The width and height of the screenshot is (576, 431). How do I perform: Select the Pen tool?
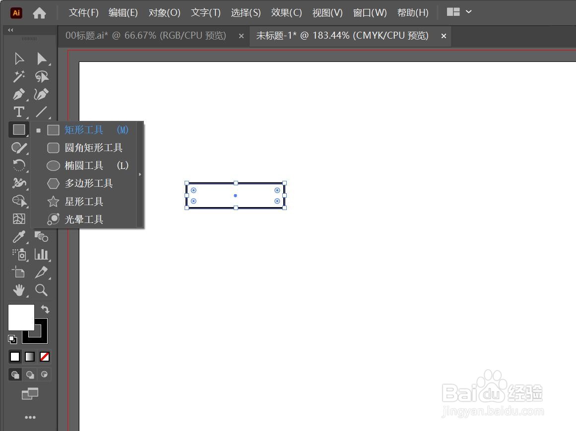point(19,94)
